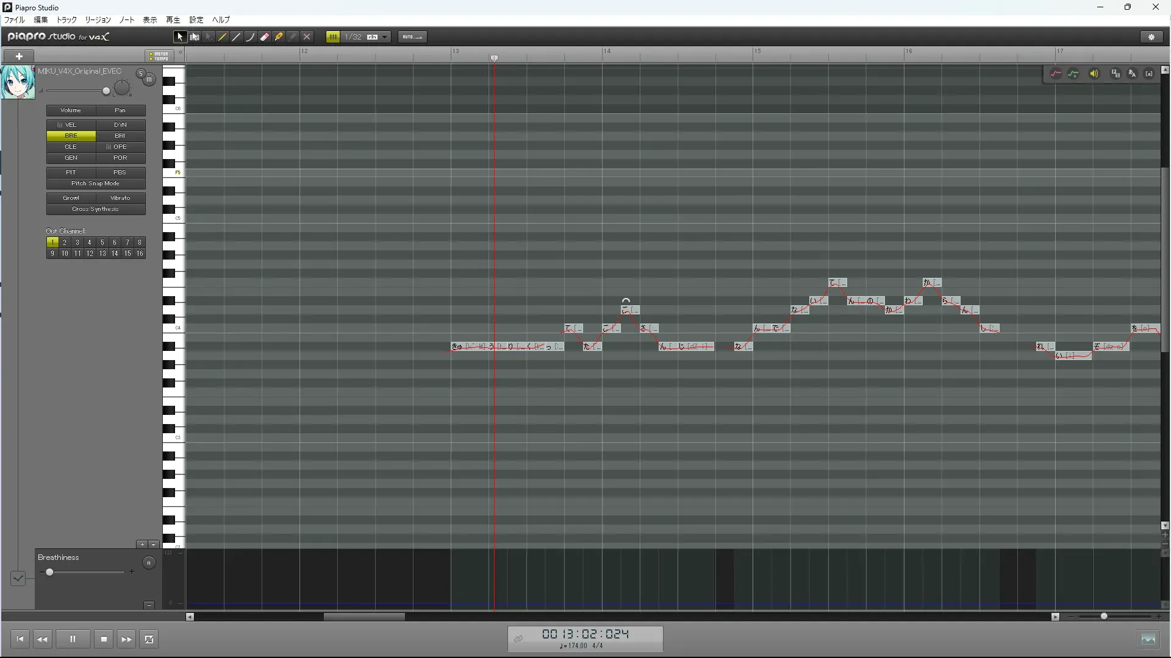Select the curve line tool
Viewport: 1171px width, 658px height.
(251, 37)
